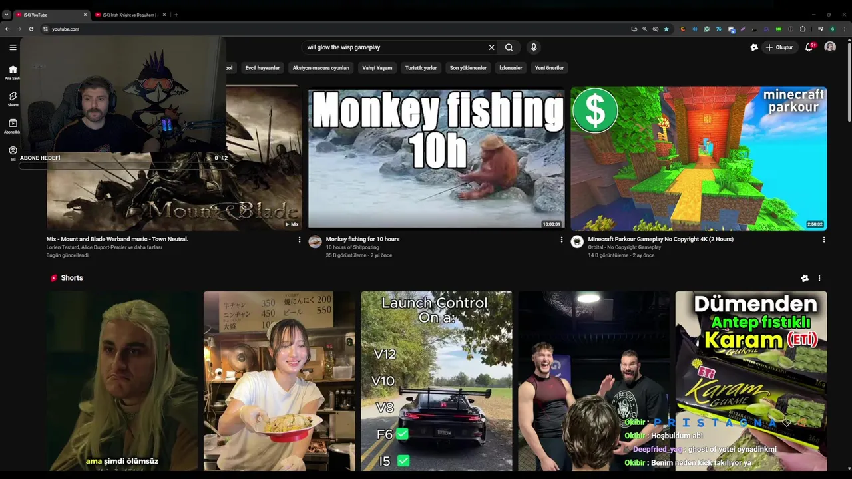This screenshot has height=479, width=852.
Task: Click sparkle icon in Shorts shelf header
Action: [x=805, y=278]
